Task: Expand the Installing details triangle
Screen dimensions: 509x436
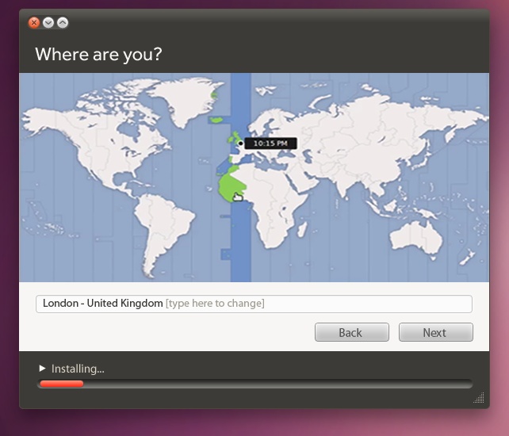Action: 42,369
